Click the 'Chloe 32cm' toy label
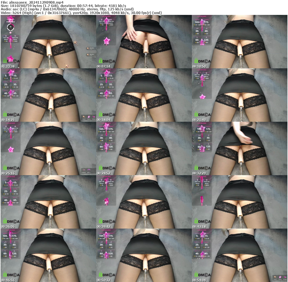The width and height of the screenshot is (288, 282). pyautogui.click(x=11, y=22)
